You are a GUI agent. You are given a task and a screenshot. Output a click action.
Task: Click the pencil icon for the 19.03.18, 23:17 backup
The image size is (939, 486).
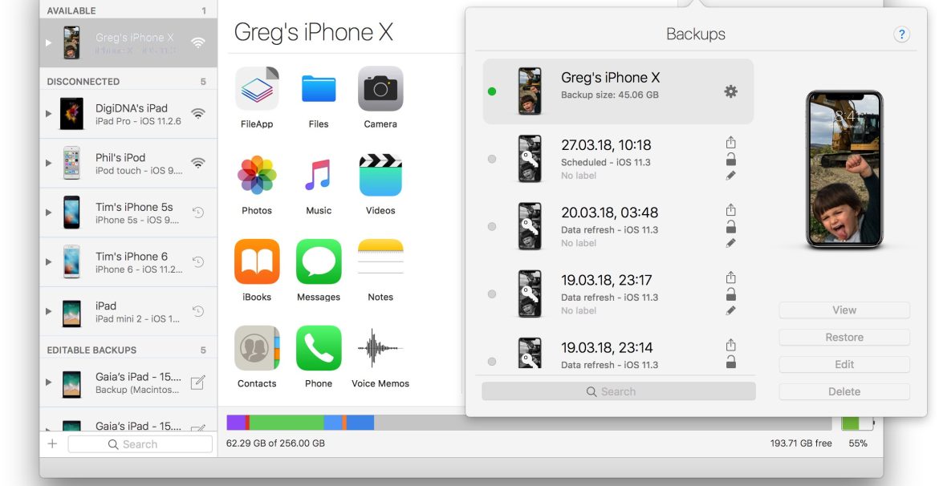(730, 310)
